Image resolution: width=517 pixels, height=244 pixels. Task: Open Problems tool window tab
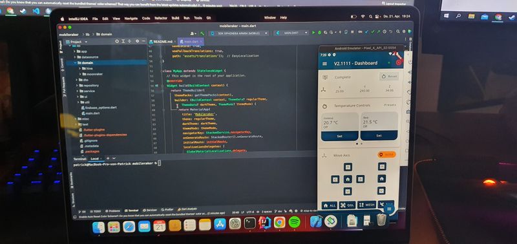point(112,211)
